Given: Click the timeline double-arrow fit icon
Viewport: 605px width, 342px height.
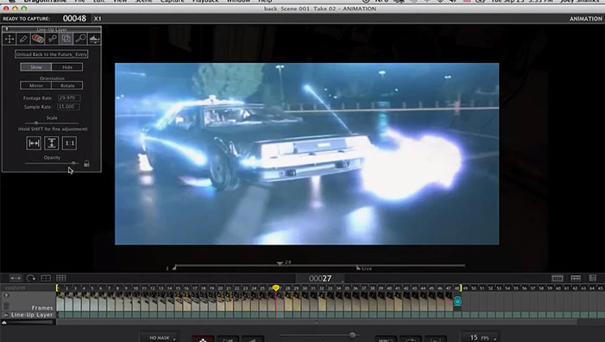Looking at the screenshot, I should (x=15, y=278).
